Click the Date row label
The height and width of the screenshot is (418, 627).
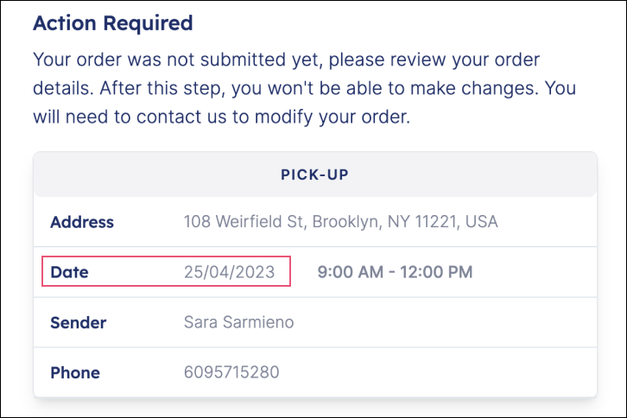69,272
